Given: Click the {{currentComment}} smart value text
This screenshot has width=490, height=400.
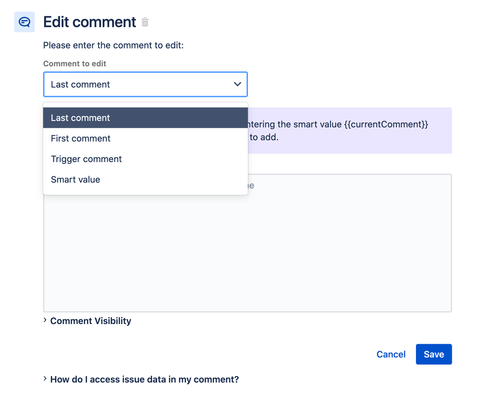Looking at the screenshot, I should pos(386,124).
